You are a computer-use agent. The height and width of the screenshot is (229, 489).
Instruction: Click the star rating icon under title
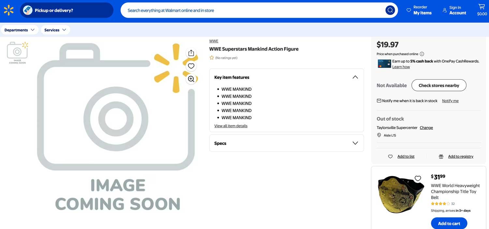point(212,58)
